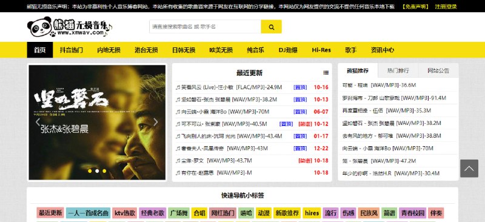The image size is (485, 222).
Task: Open recommended song 再度重相逢 - 伍佰
Action: coord(387,110)
